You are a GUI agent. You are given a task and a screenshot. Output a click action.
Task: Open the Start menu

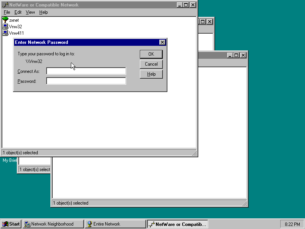point(11,224)
